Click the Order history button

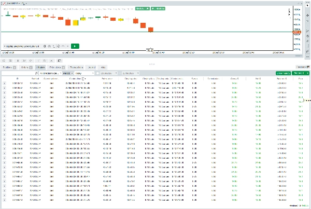click(283, 73)
